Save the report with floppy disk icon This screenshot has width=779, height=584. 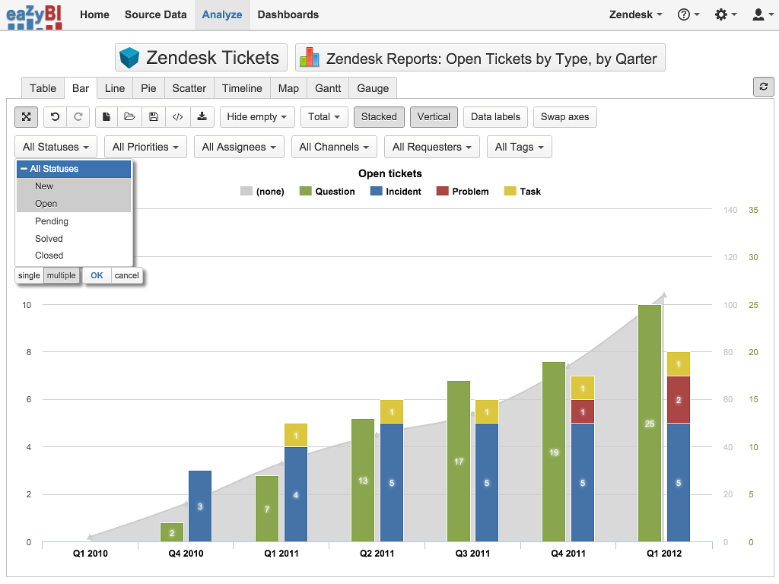pos(154,116)
